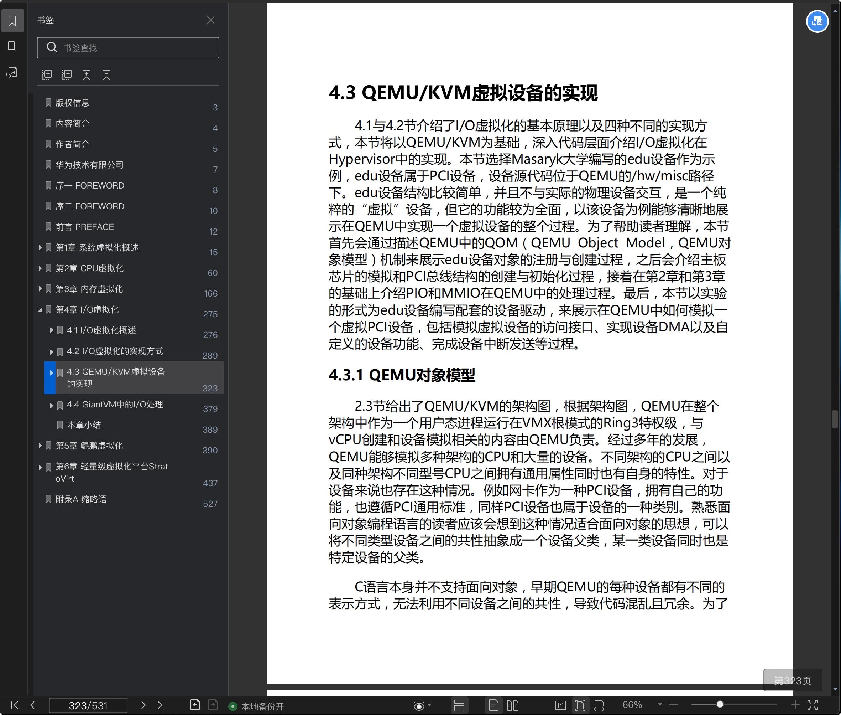The image size is (841, 715).
Task: Click the add bookmark icon
Action: click(x=86, y=74)
